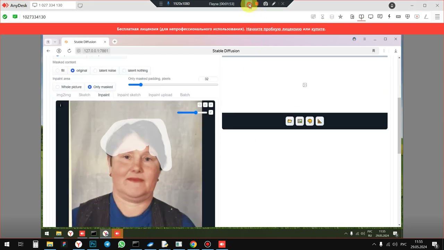Select the "fill" masked content option

[60, 70]
